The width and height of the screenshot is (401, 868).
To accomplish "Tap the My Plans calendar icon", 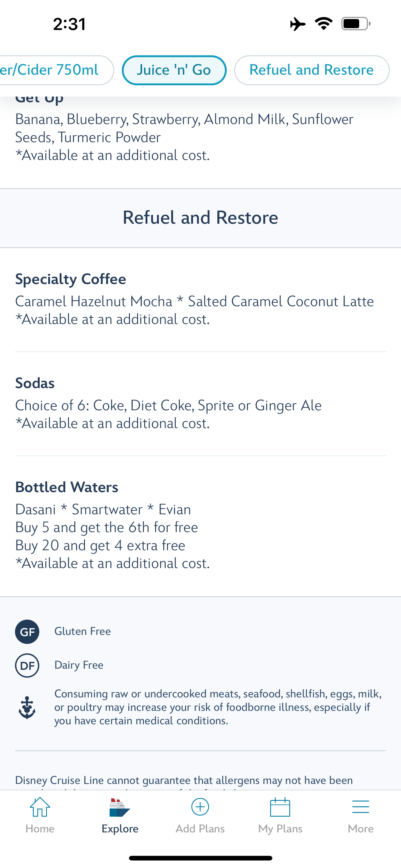I will [280, 807].
